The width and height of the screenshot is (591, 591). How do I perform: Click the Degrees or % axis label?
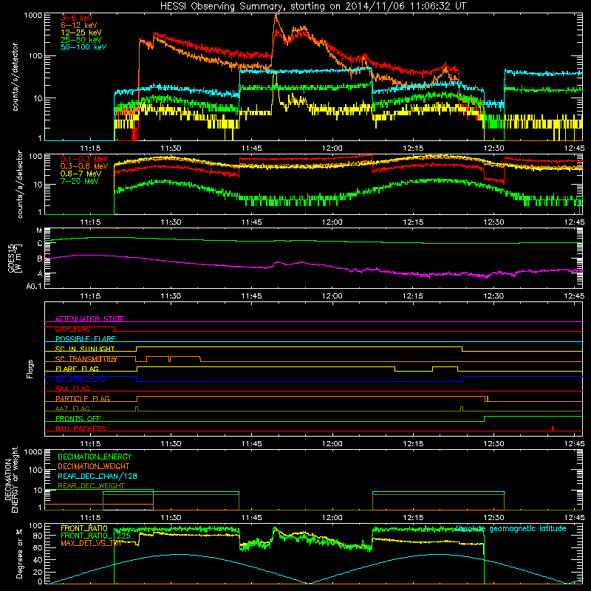click(19, 553)
